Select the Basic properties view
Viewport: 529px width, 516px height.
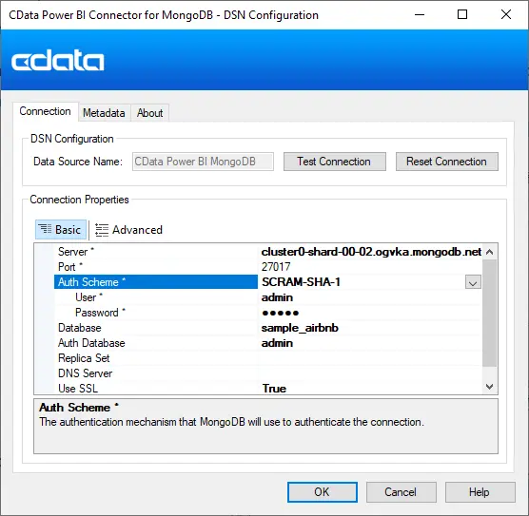pyautogui.click(x=61, y=230)
